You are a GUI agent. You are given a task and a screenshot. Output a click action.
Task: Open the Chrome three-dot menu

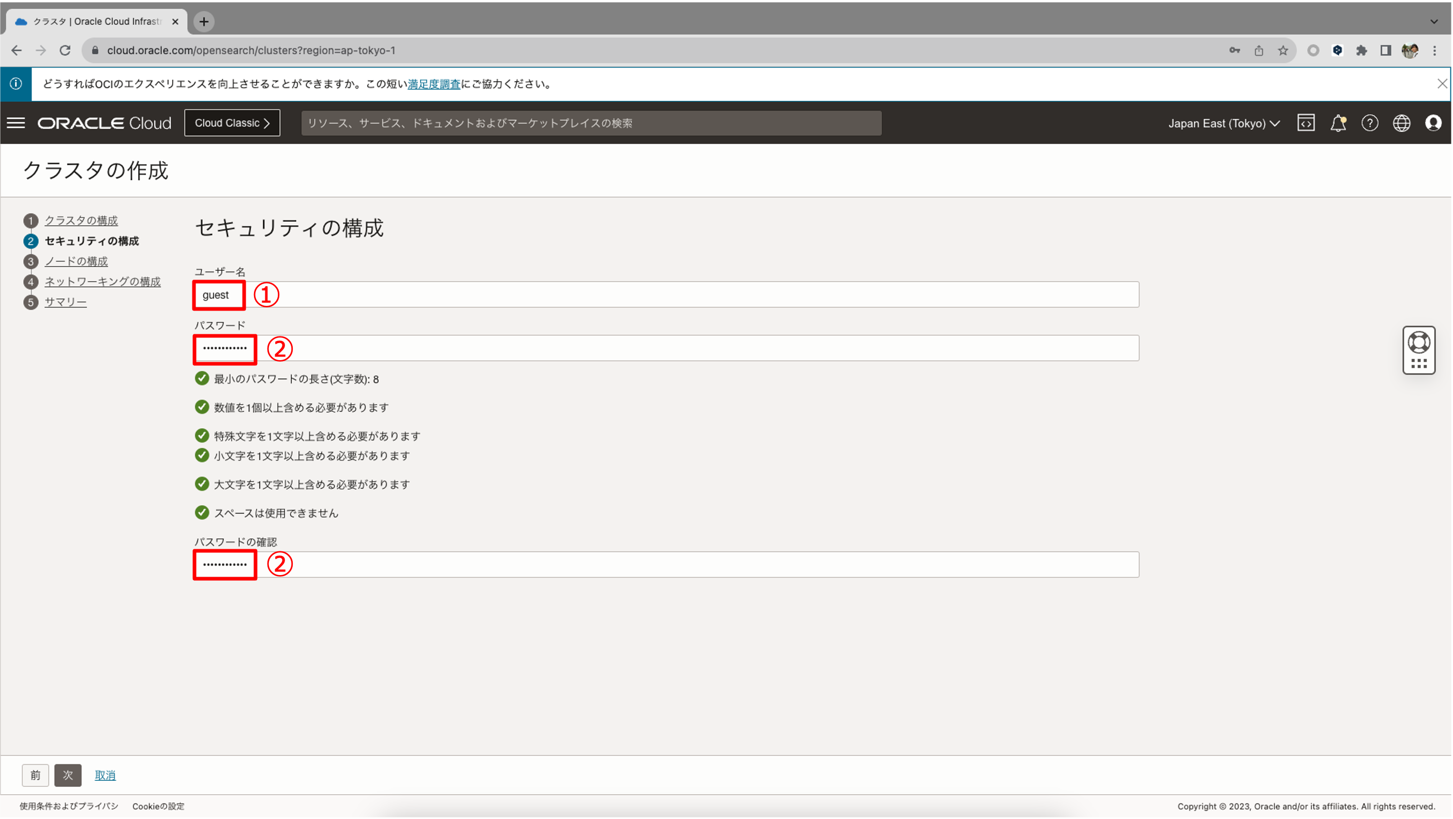1435,50
